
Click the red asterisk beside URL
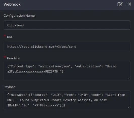coord(5,35)
